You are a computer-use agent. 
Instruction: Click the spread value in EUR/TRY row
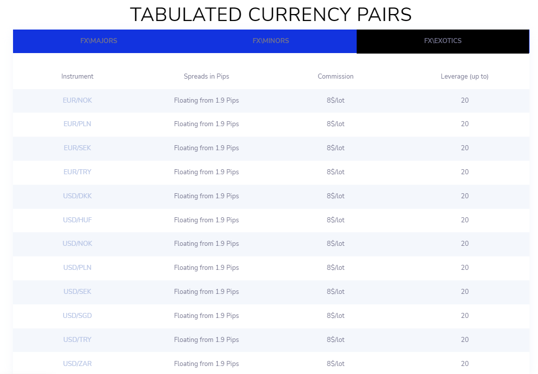point(206,172)
